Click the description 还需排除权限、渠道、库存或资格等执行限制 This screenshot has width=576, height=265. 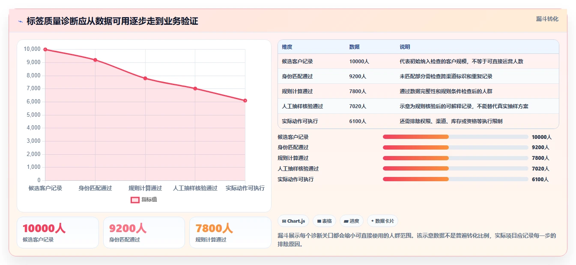(451, 121)
